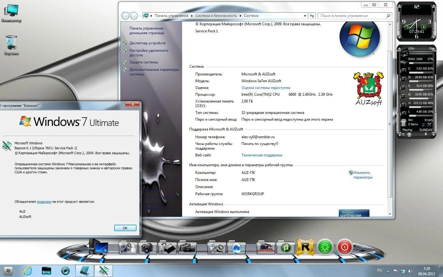Click the H: drive usage bar

421,107
